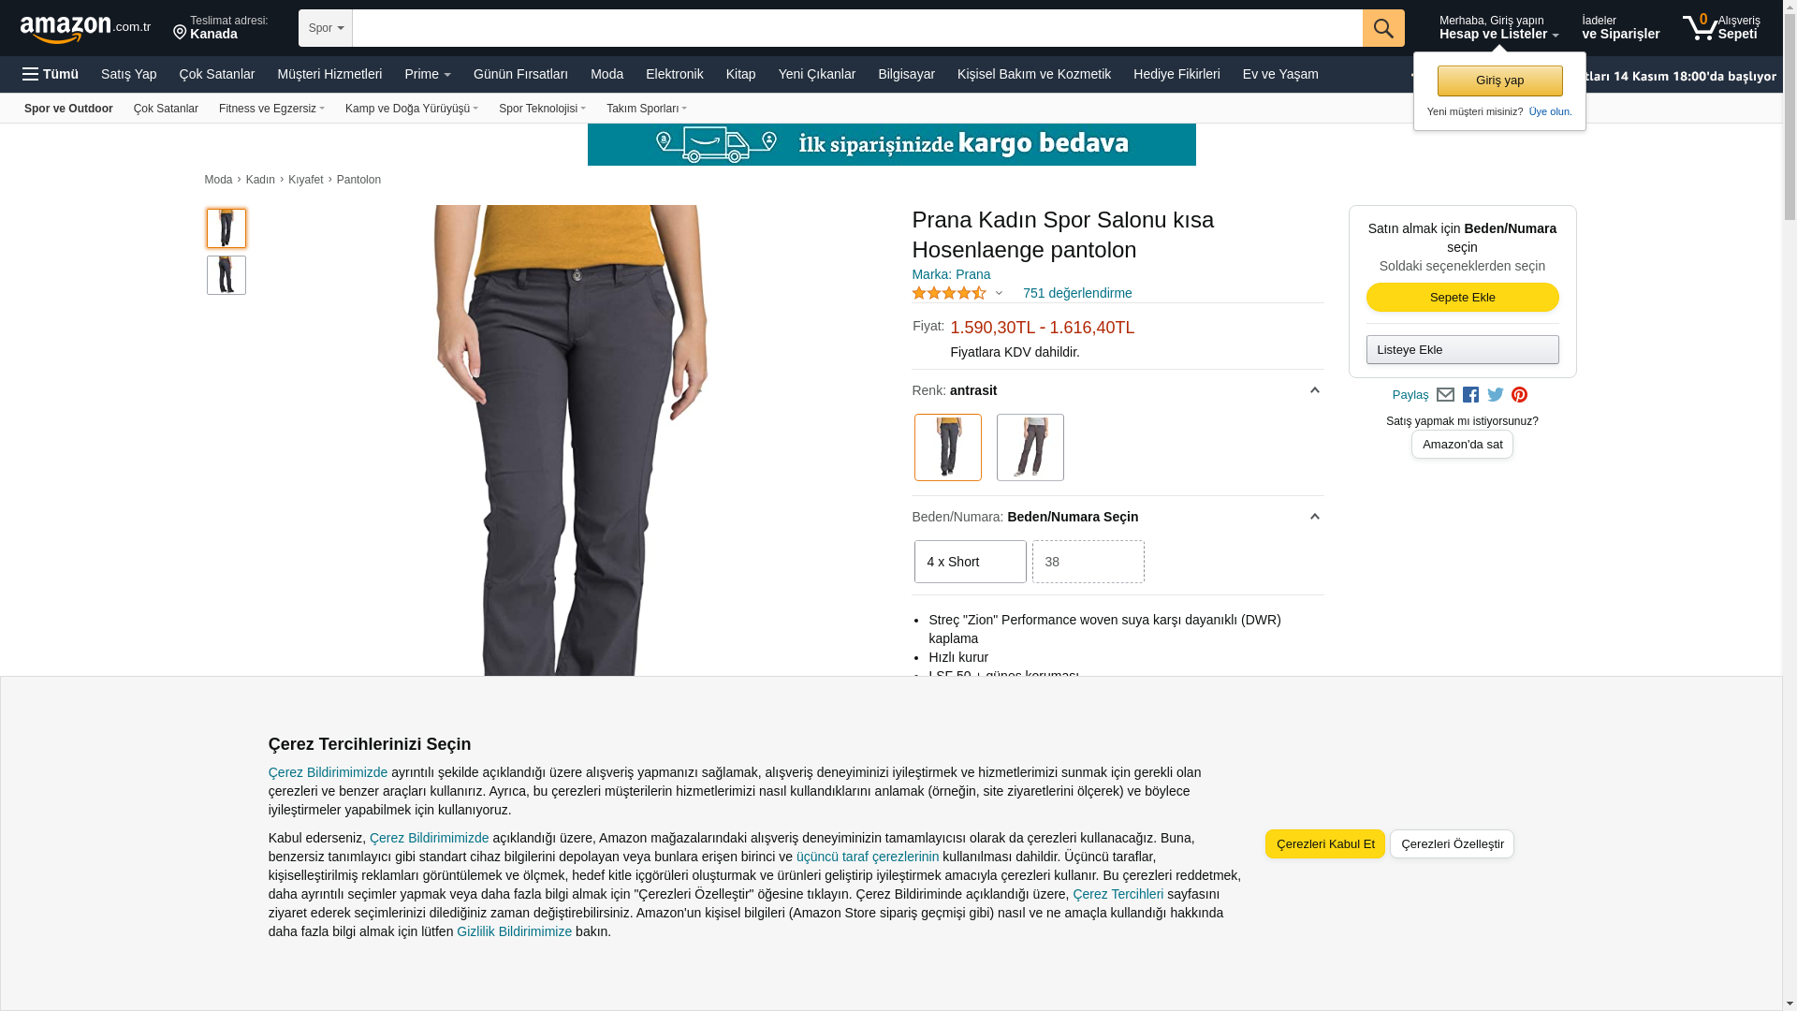Choose the second color variant swatch
Image resolution: width=1797 pixels, height=1011 pixels.
click(1030, 447)
